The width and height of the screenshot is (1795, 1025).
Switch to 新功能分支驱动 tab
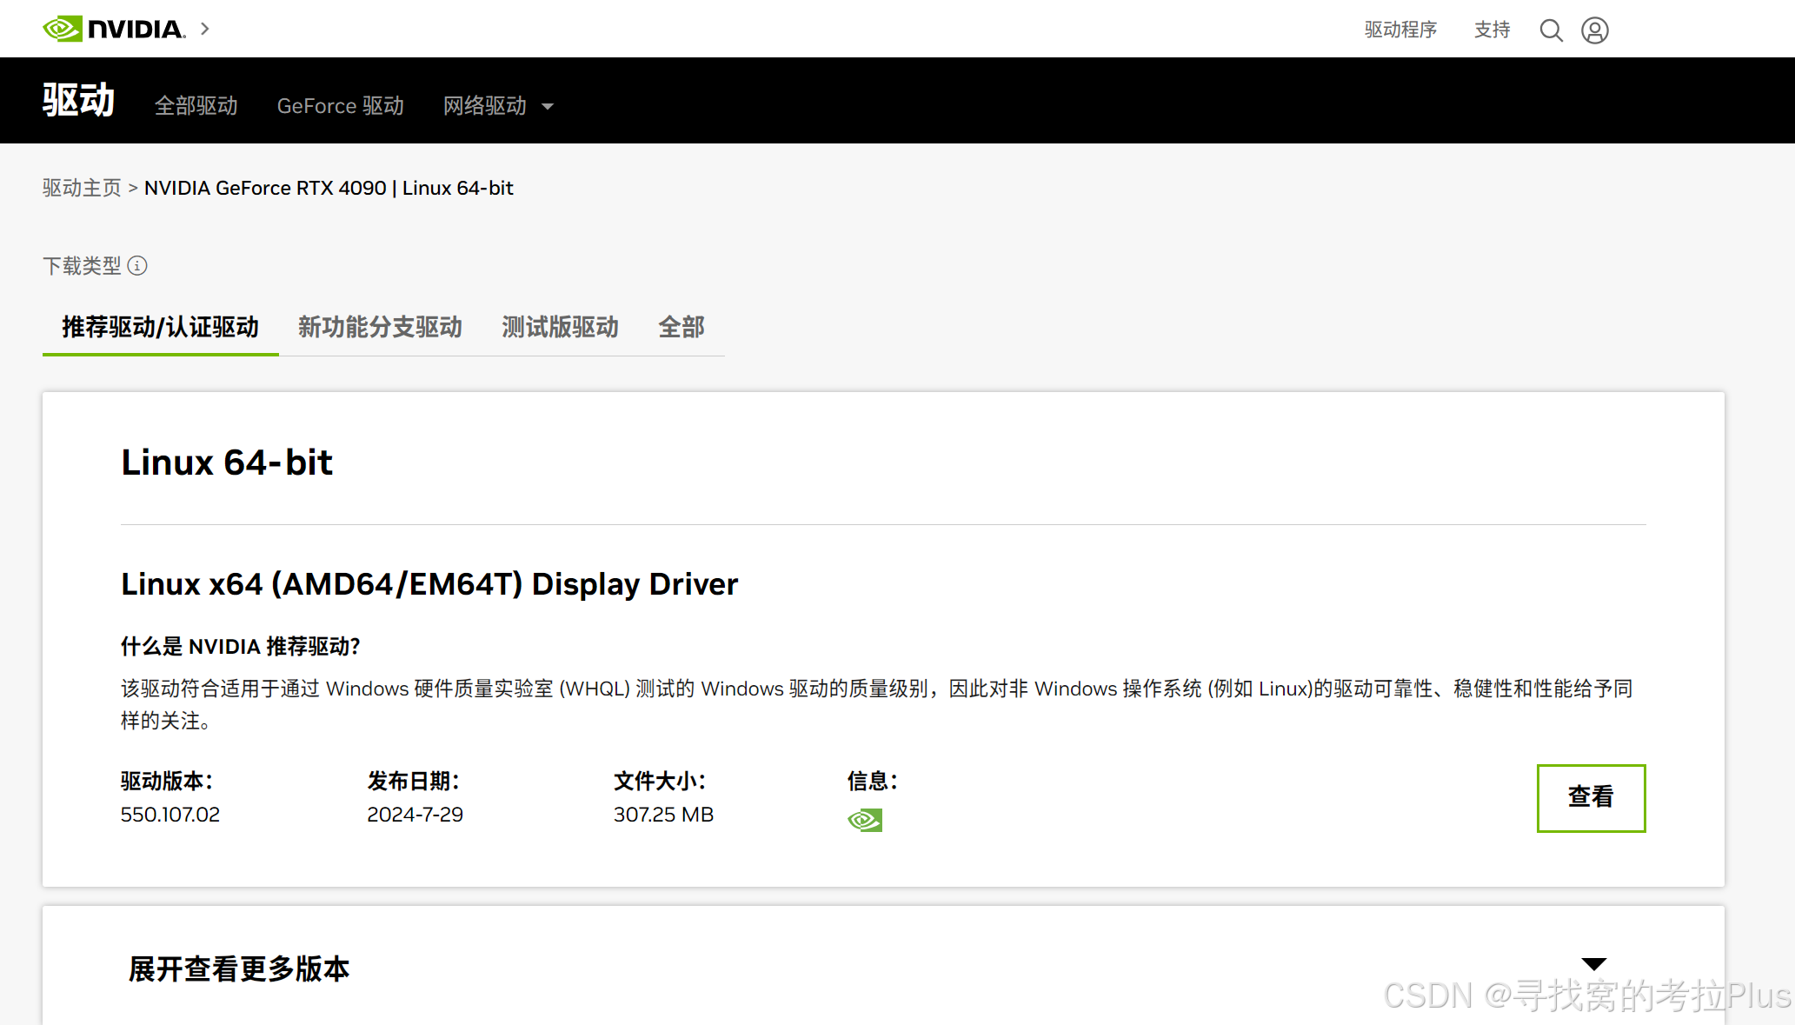click(380, 328)
